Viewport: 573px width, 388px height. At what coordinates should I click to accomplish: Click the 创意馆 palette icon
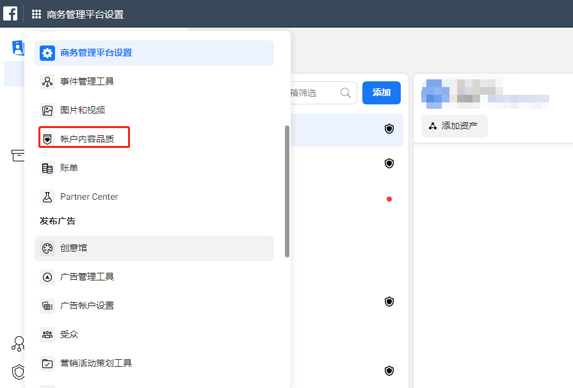click(47, 248)
